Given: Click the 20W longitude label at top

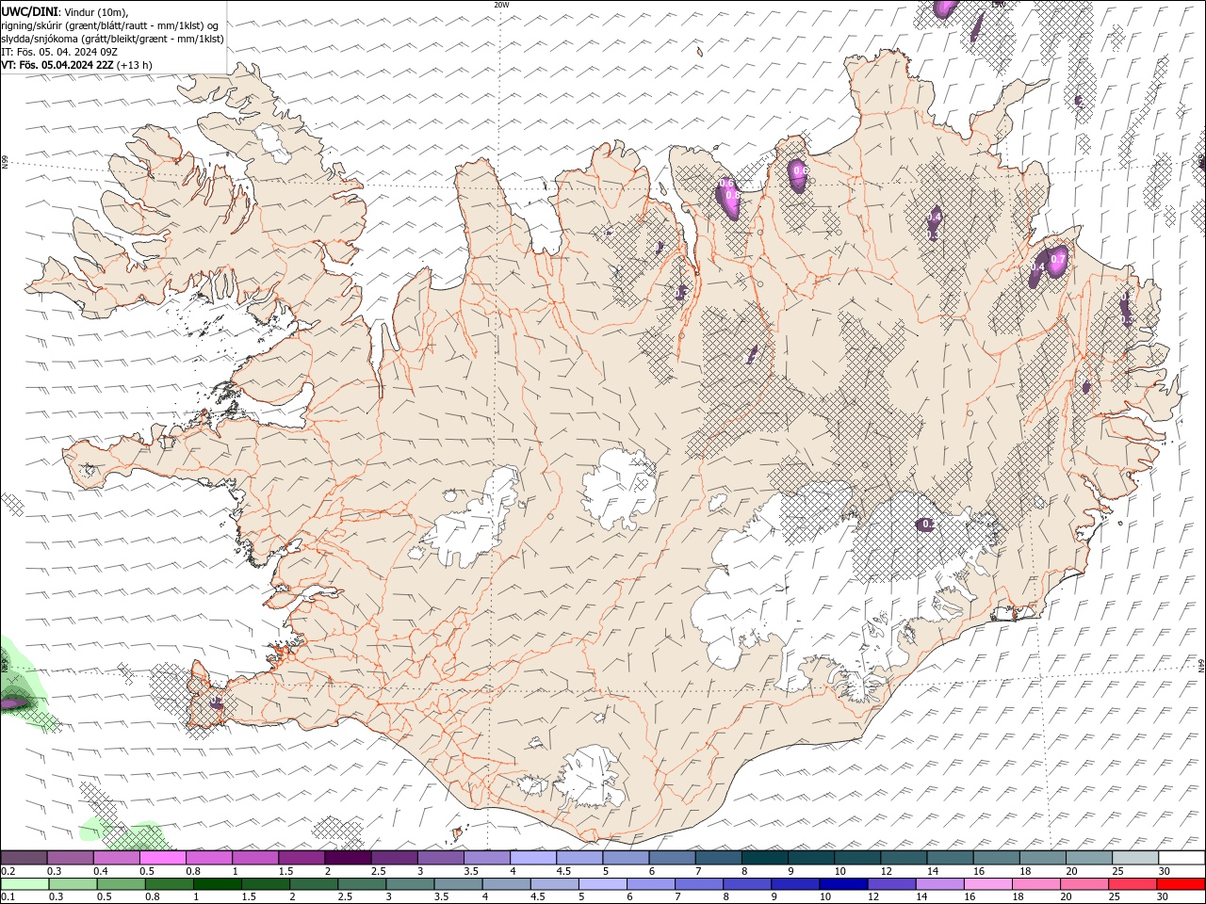Looking at the screenshot, I should (501, 5).
